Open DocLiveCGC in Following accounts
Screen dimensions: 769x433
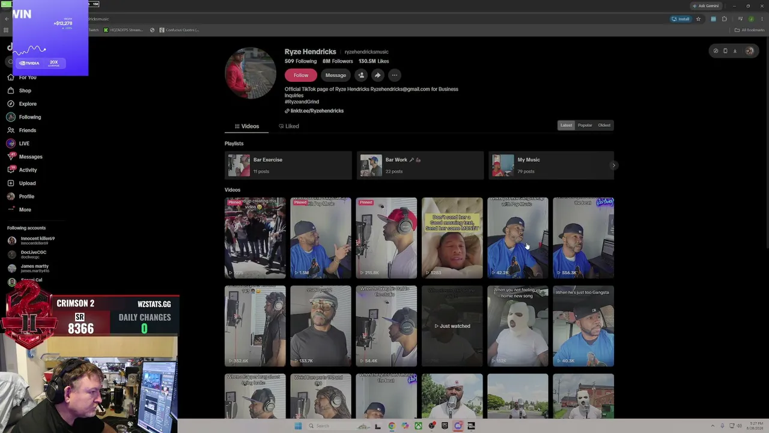pos(27,254)
